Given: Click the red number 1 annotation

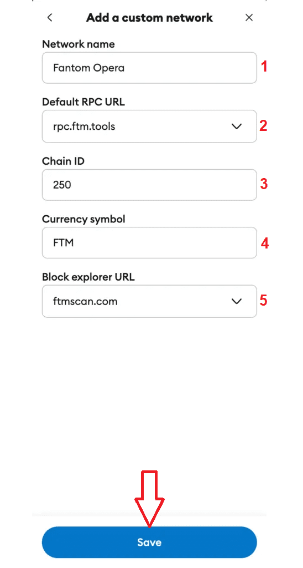Looking at the screenshot, I should coord(264,67).
